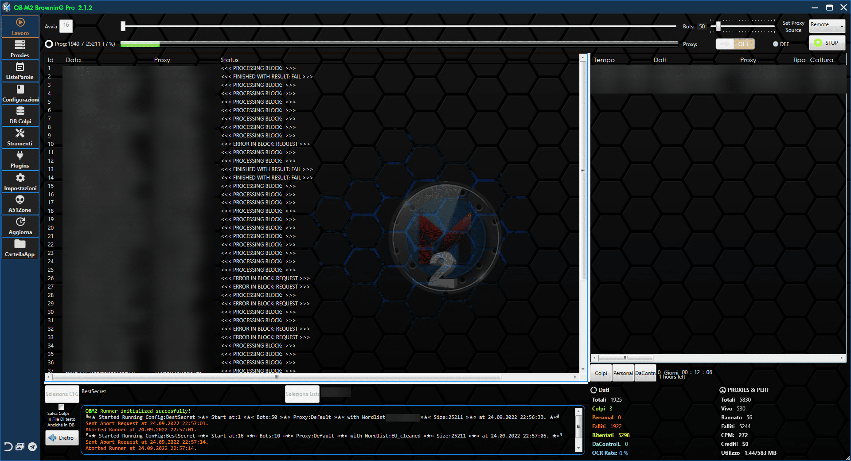Go to ListeParole wordlists section
The width and height of the screenshot is (851, 461).
(x=20, y=71)
